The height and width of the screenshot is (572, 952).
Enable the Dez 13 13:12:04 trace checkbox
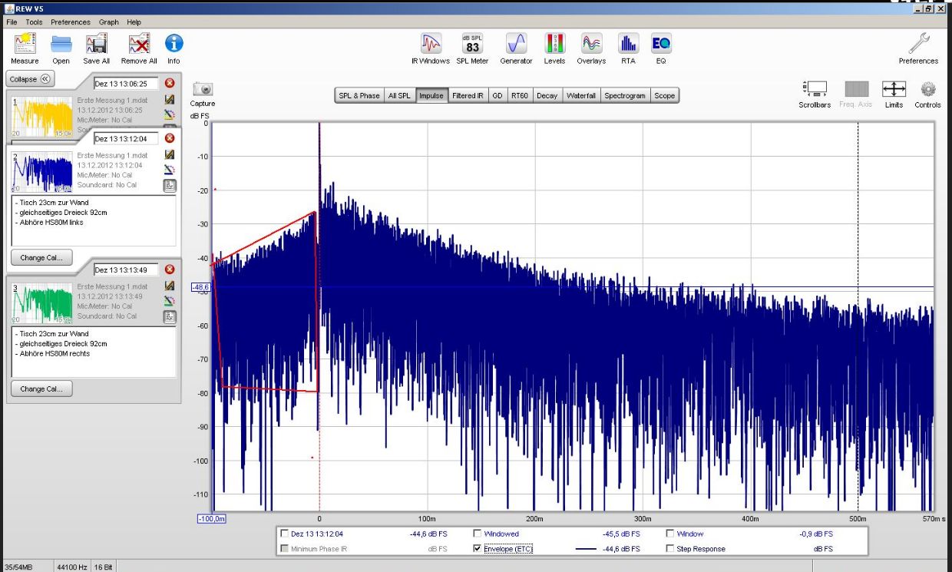pos(286,534)
